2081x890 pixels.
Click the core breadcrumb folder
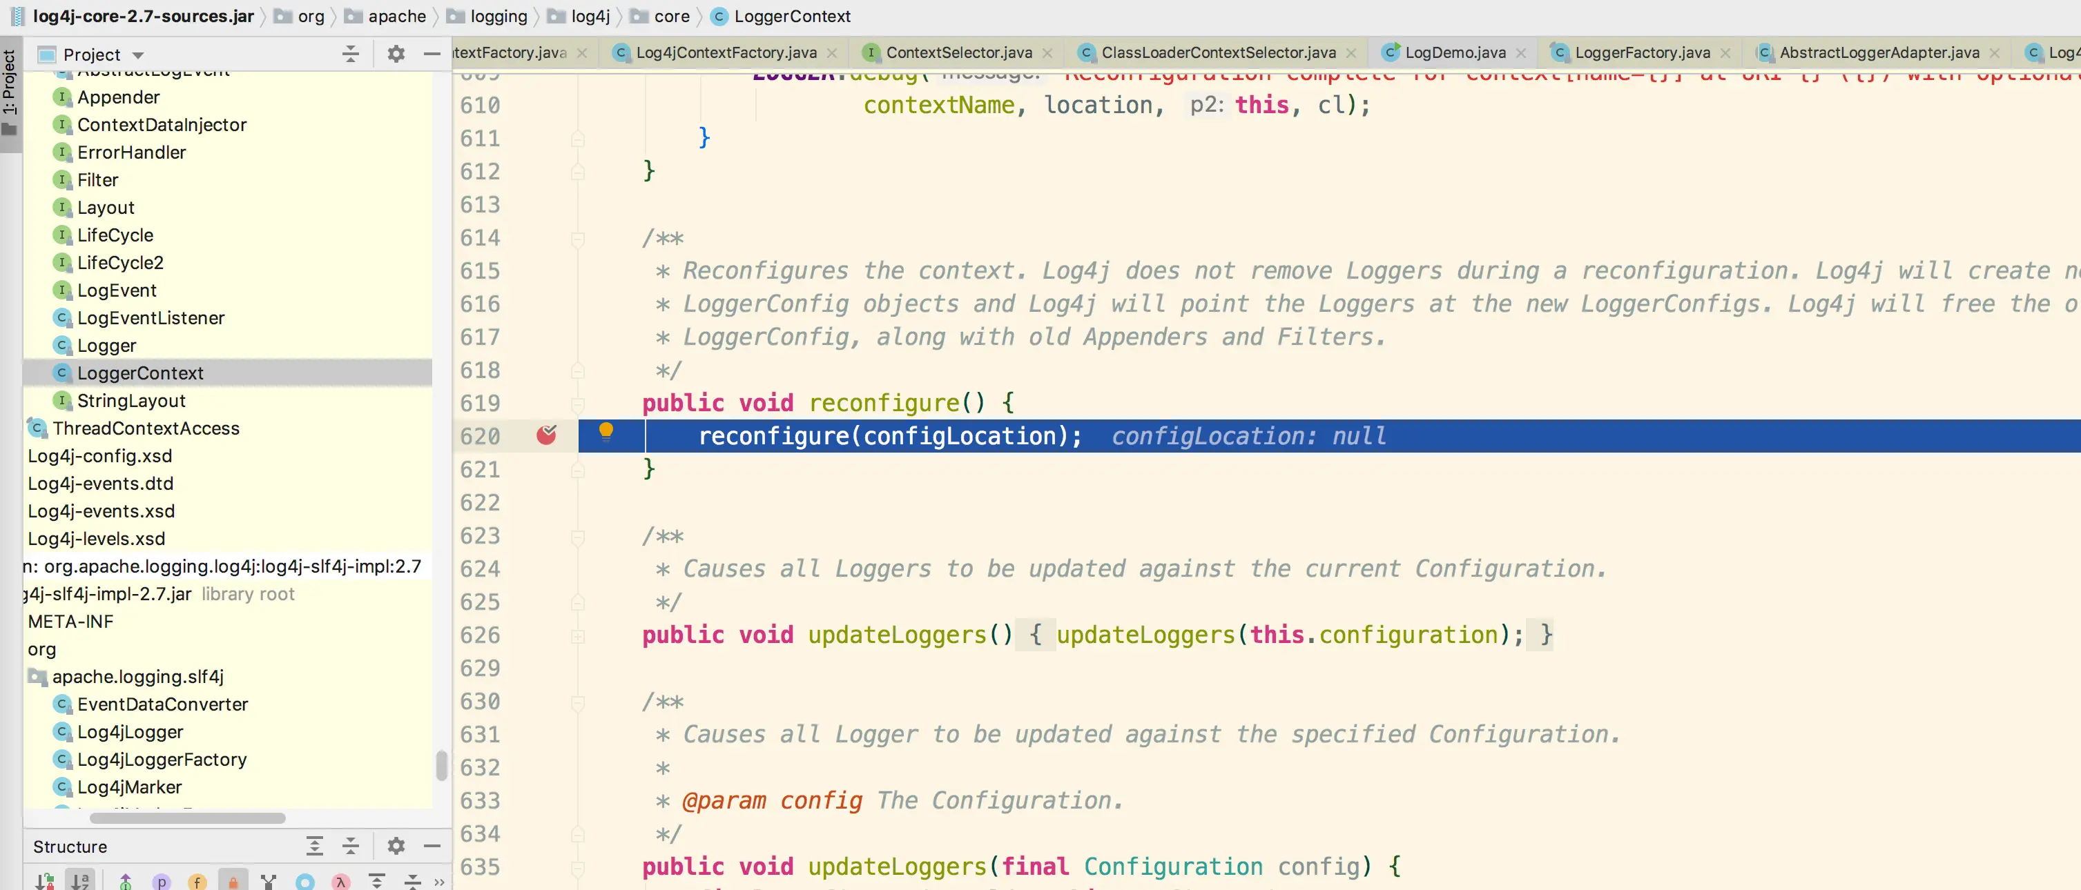pos(660,16)
